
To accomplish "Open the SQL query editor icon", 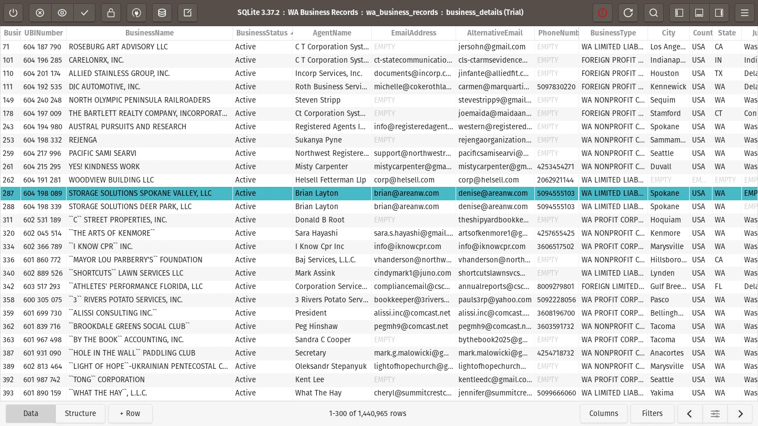I will pos(188,13).
